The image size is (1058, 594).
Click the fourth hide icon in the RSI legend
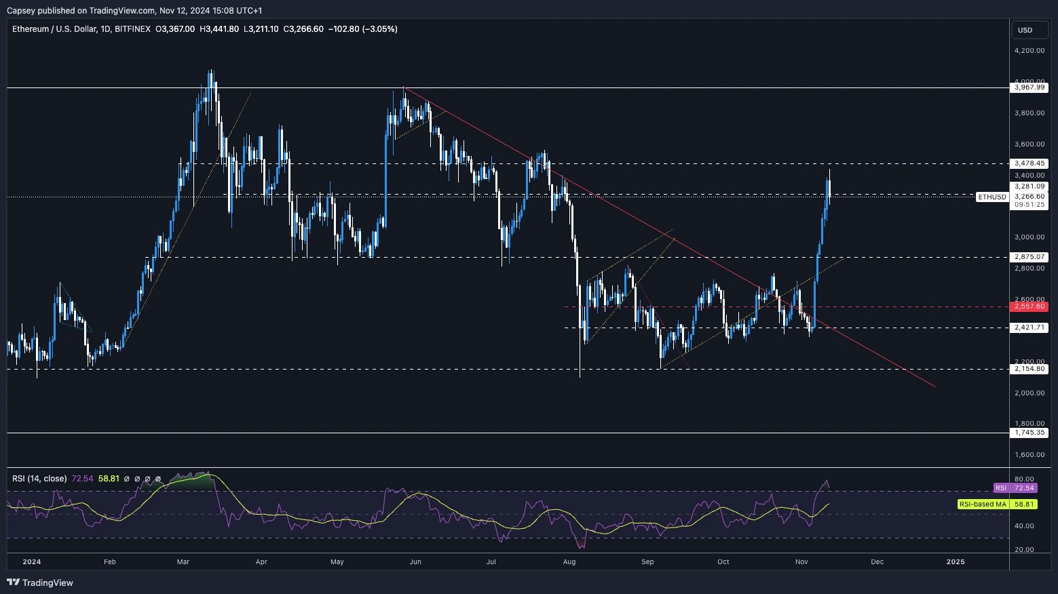click(158, 479)
